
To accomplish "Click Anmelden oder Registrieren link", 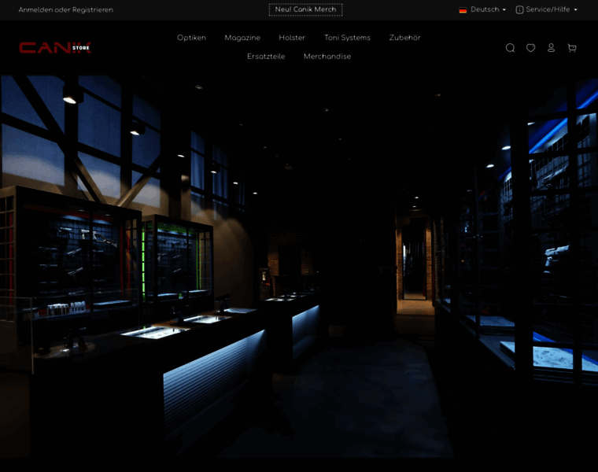I will tap(66, 10).
